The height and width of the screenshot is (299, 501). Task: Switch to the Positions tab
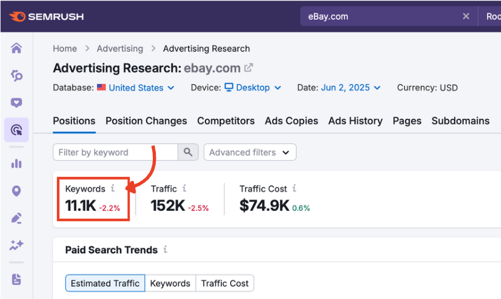[x=74, y=121]
